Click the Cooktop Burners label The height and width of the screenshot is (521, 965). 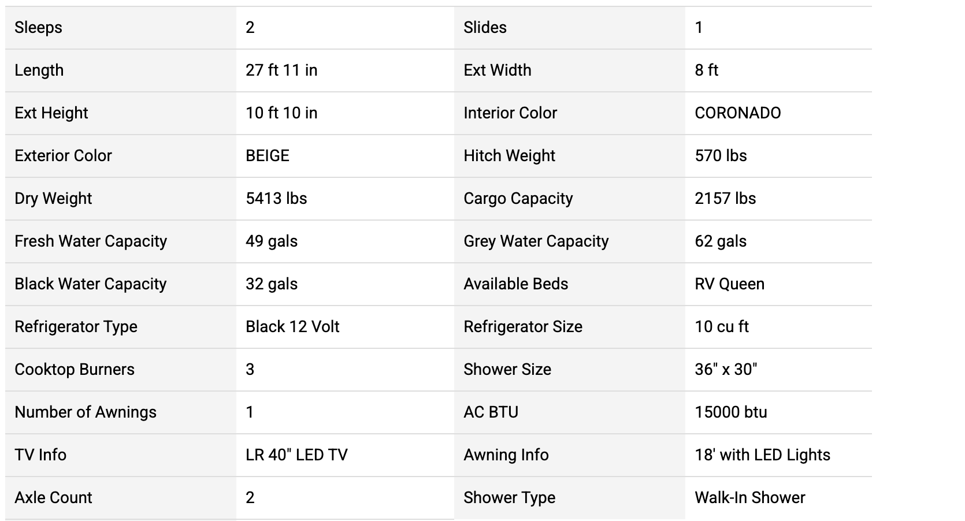pyautogui.click(x=75, y=370)
